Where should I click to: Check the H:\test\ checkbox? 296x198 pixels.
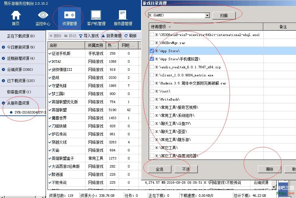click(152, 91)
